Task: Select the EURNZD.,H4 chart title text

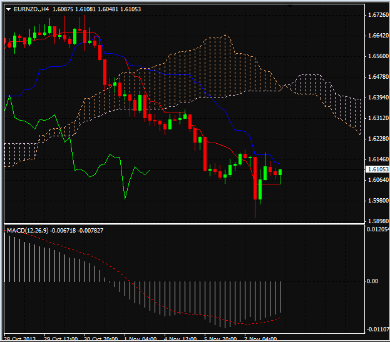Action: (31, 9)
